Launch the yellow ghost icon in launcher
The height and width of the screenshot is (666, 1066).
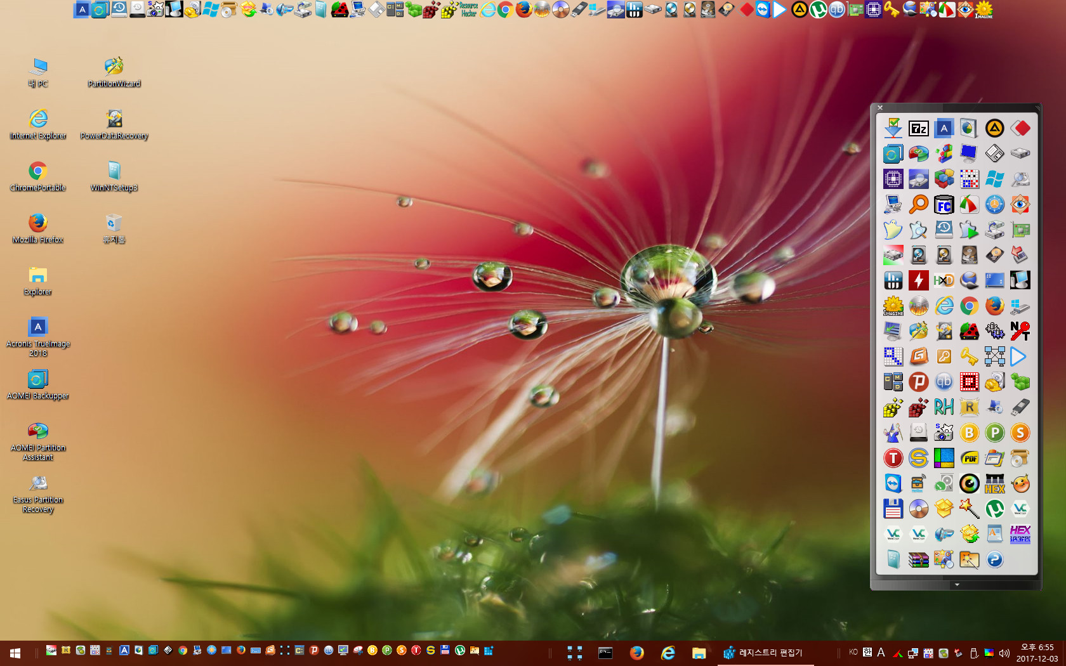(x=893, y=230)
